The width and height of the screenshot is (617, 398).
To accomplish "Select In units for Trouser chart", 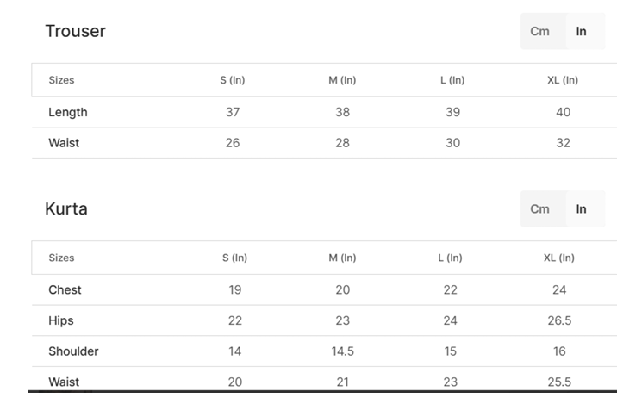I will [582, 32].
